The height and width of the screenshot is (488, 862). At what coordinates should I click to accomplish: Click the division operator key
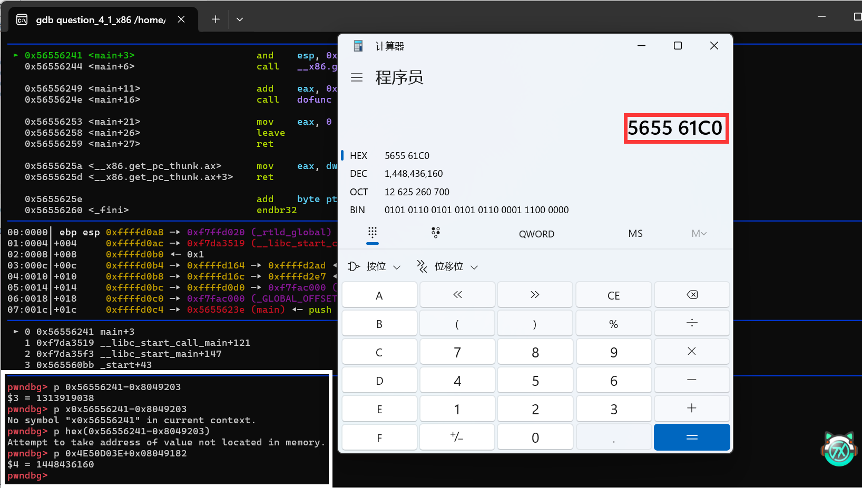(x=692, y=323)
